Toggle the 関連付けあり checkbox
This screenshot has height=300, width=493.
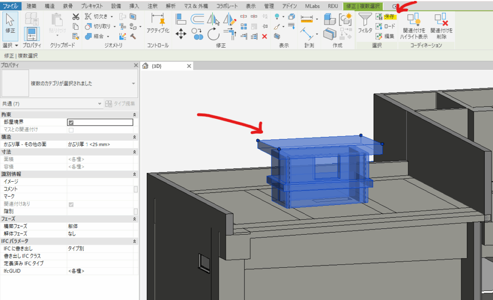coord(71,204)
